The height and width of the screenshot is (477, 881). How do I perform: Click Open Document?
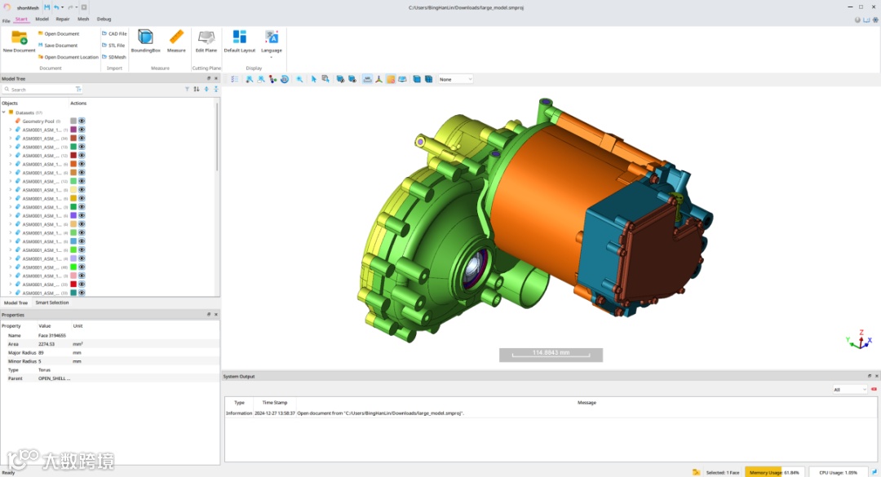pos(59,33)
